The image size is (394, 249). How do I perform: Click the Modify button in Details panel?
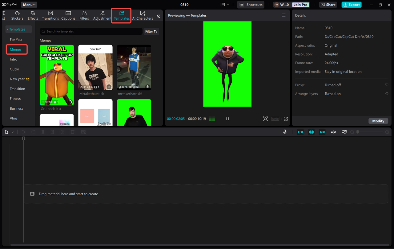click(x=378, y=121)
